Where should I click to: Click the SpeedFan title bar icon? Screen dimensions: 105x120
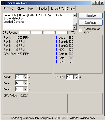coord(3,3)
